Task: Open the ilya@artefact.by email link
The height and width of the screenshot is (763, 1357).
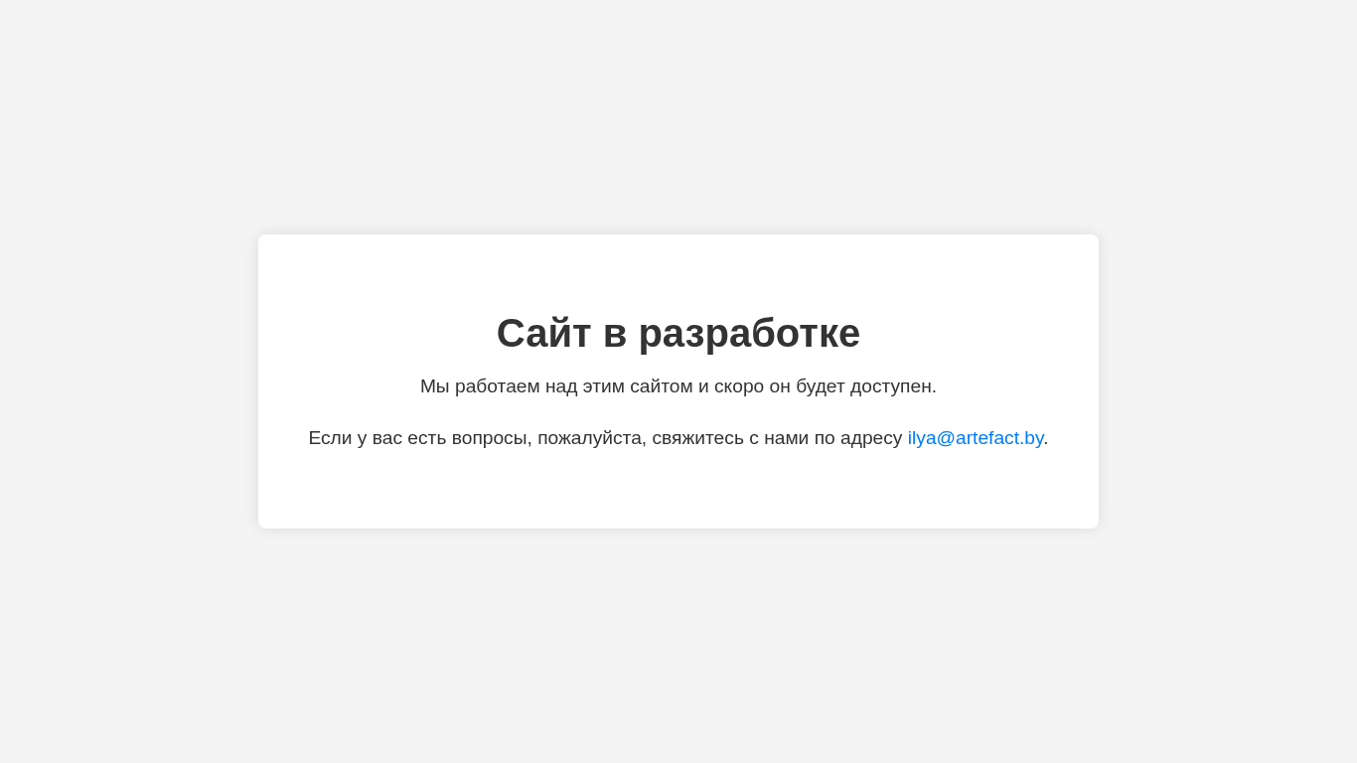Action: (976, 438)
